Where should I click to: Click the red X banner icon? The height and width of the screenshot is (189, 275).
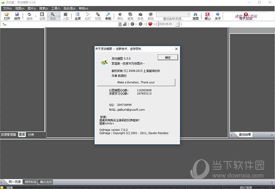[x=246, y=14]
